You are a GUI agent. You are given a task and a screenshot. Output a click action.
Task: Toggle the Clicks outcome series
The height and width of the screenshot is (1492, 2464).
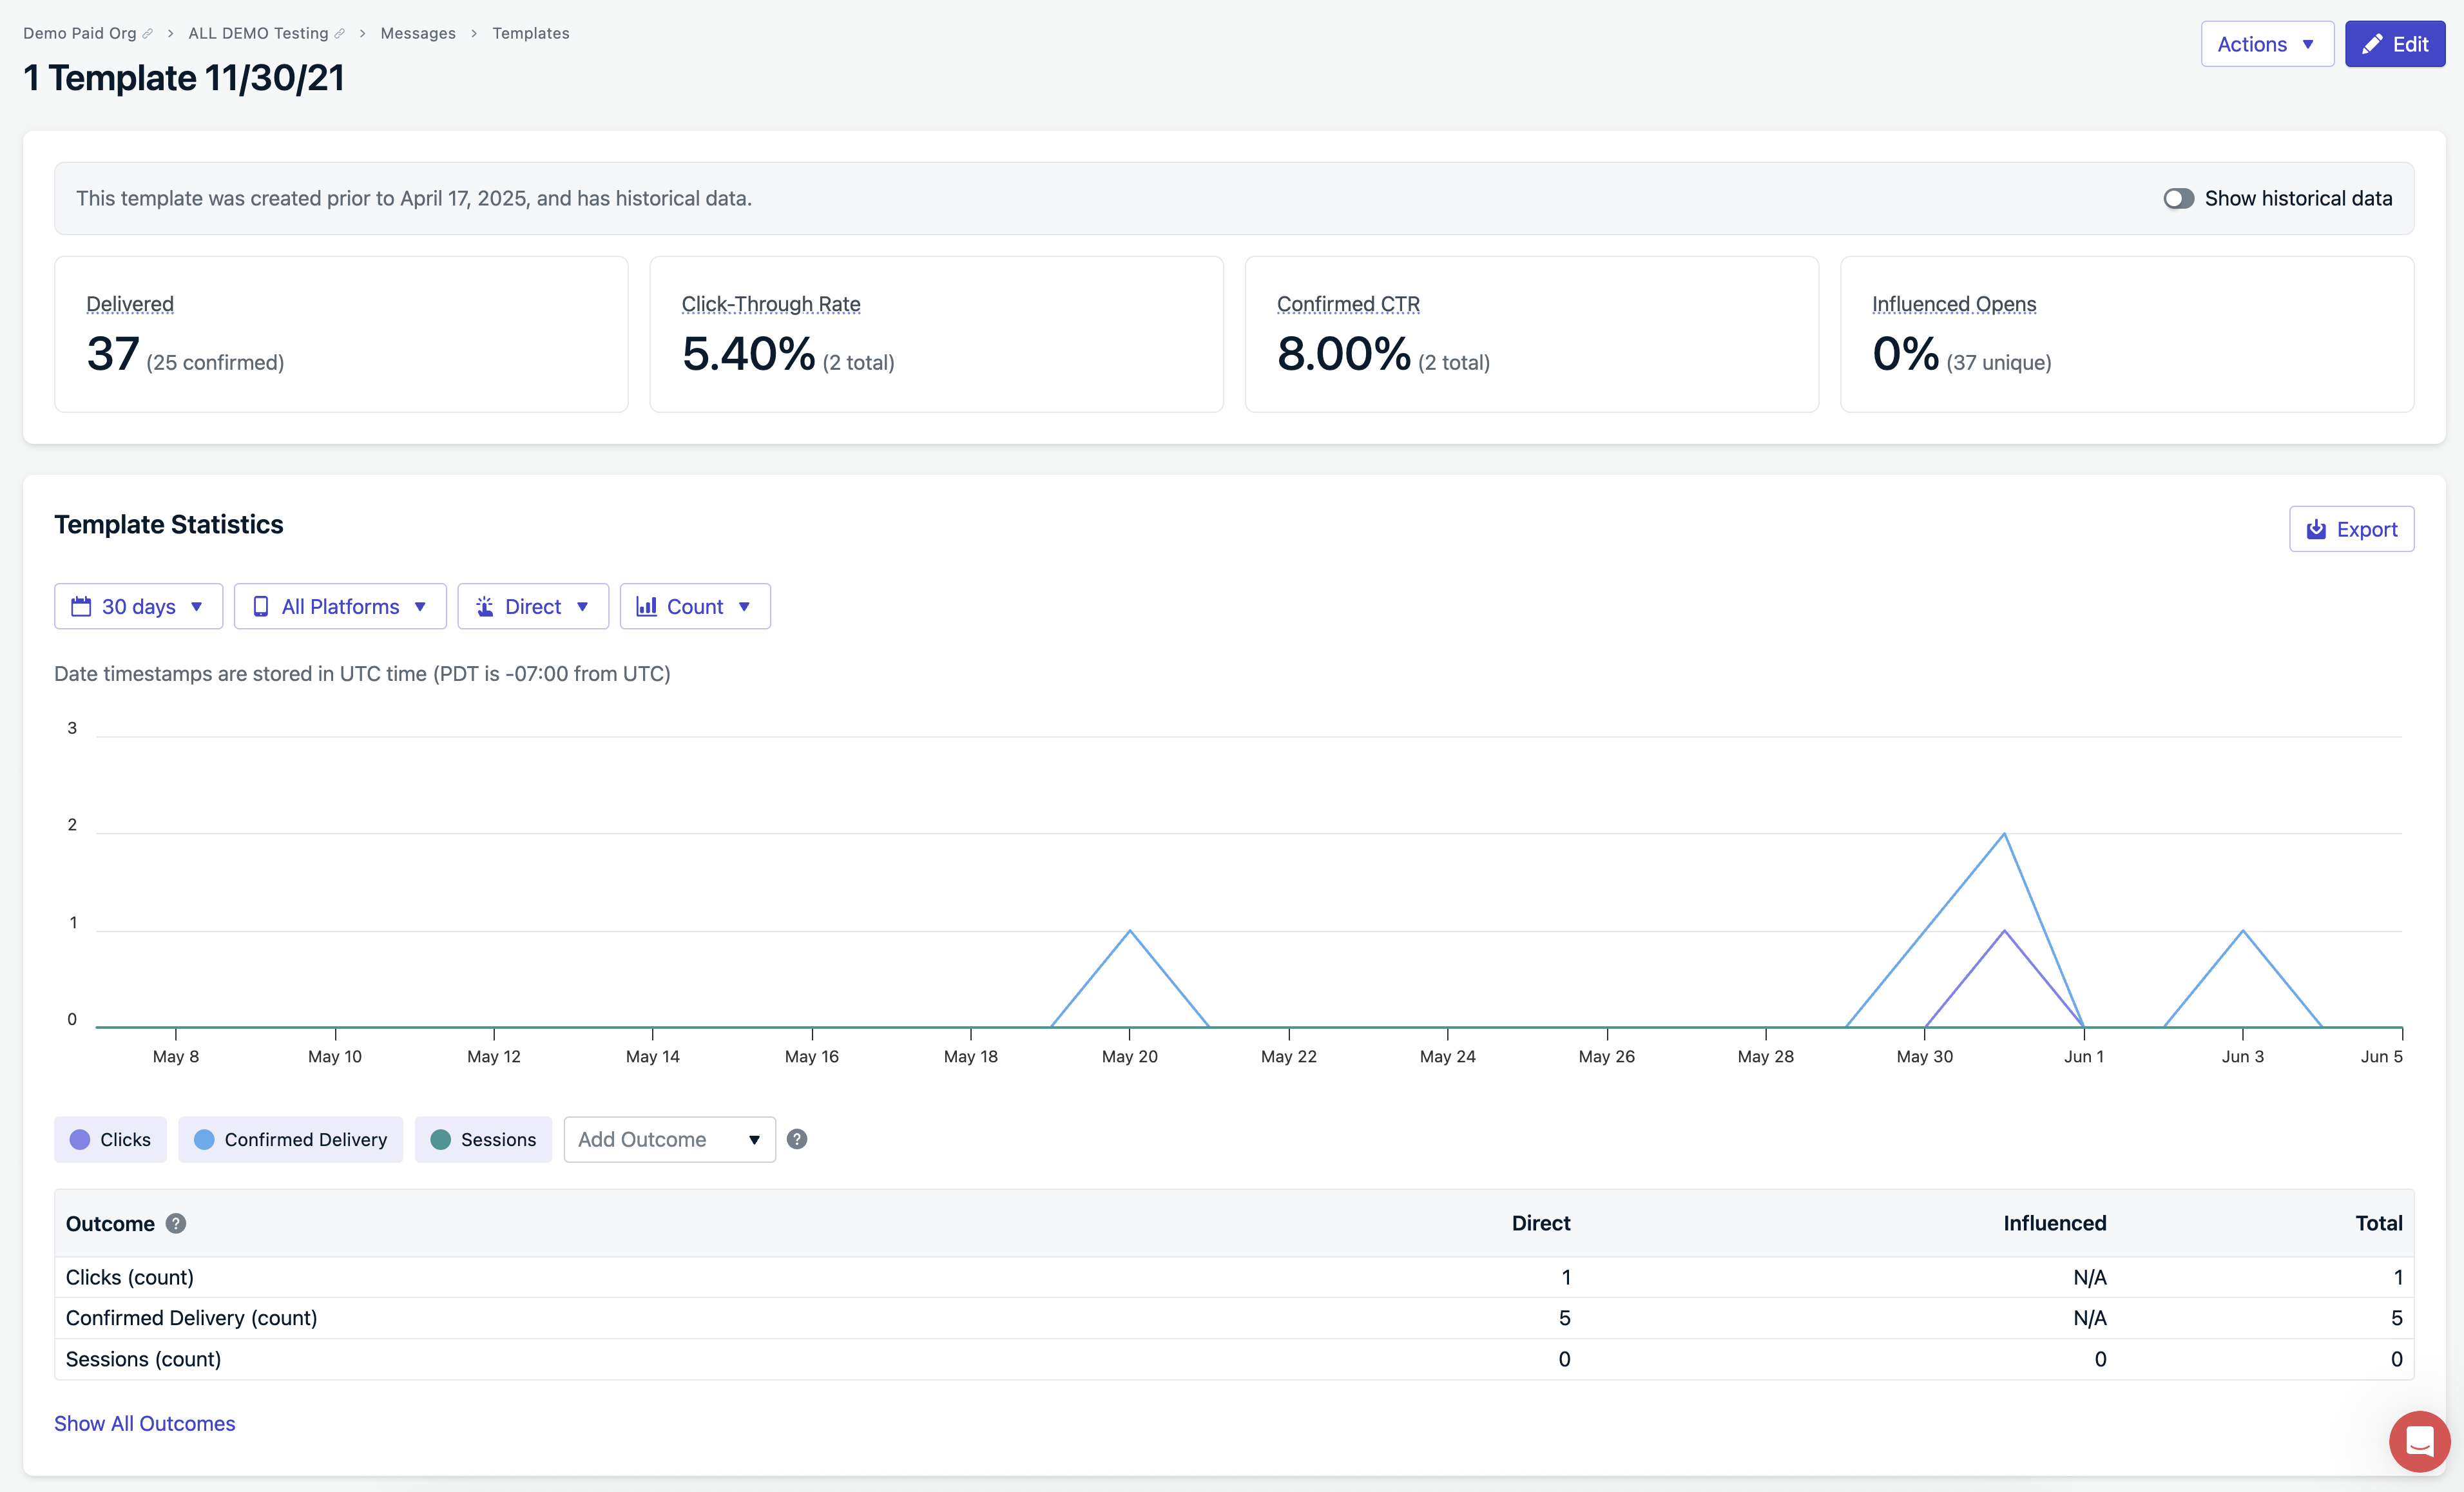pyautogui.click(x=111, y=1139)
